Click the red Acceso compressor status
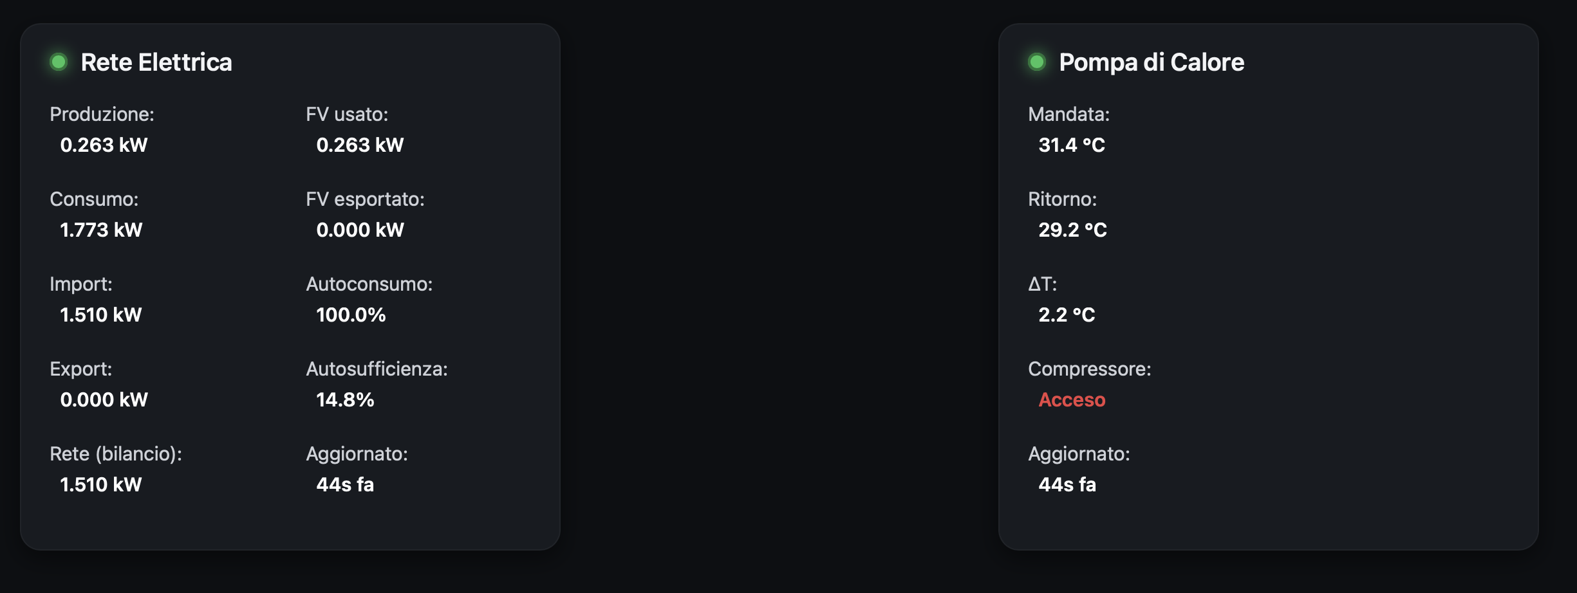 pyautogui.click(x=1072, y=399)
